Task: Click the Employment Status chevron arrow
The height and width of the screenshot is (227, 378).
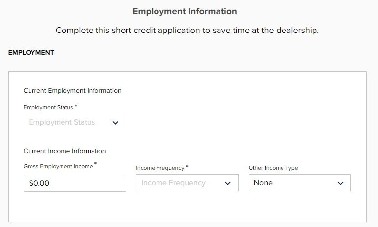Action: (116, 123)
